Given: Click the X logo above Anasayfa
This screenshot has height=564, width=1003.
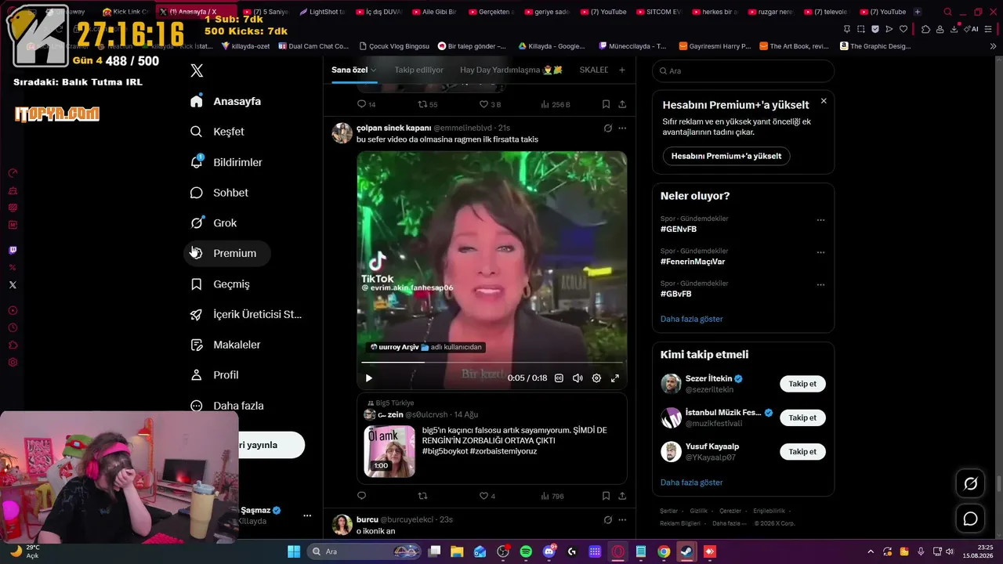Looking at the screenshot, I should (197, 70).
